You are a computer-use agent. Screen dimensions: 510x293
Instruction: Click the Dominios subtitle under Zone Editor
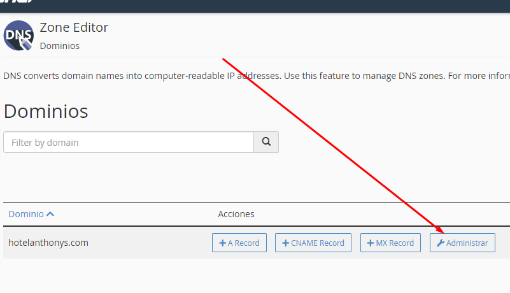59,46
